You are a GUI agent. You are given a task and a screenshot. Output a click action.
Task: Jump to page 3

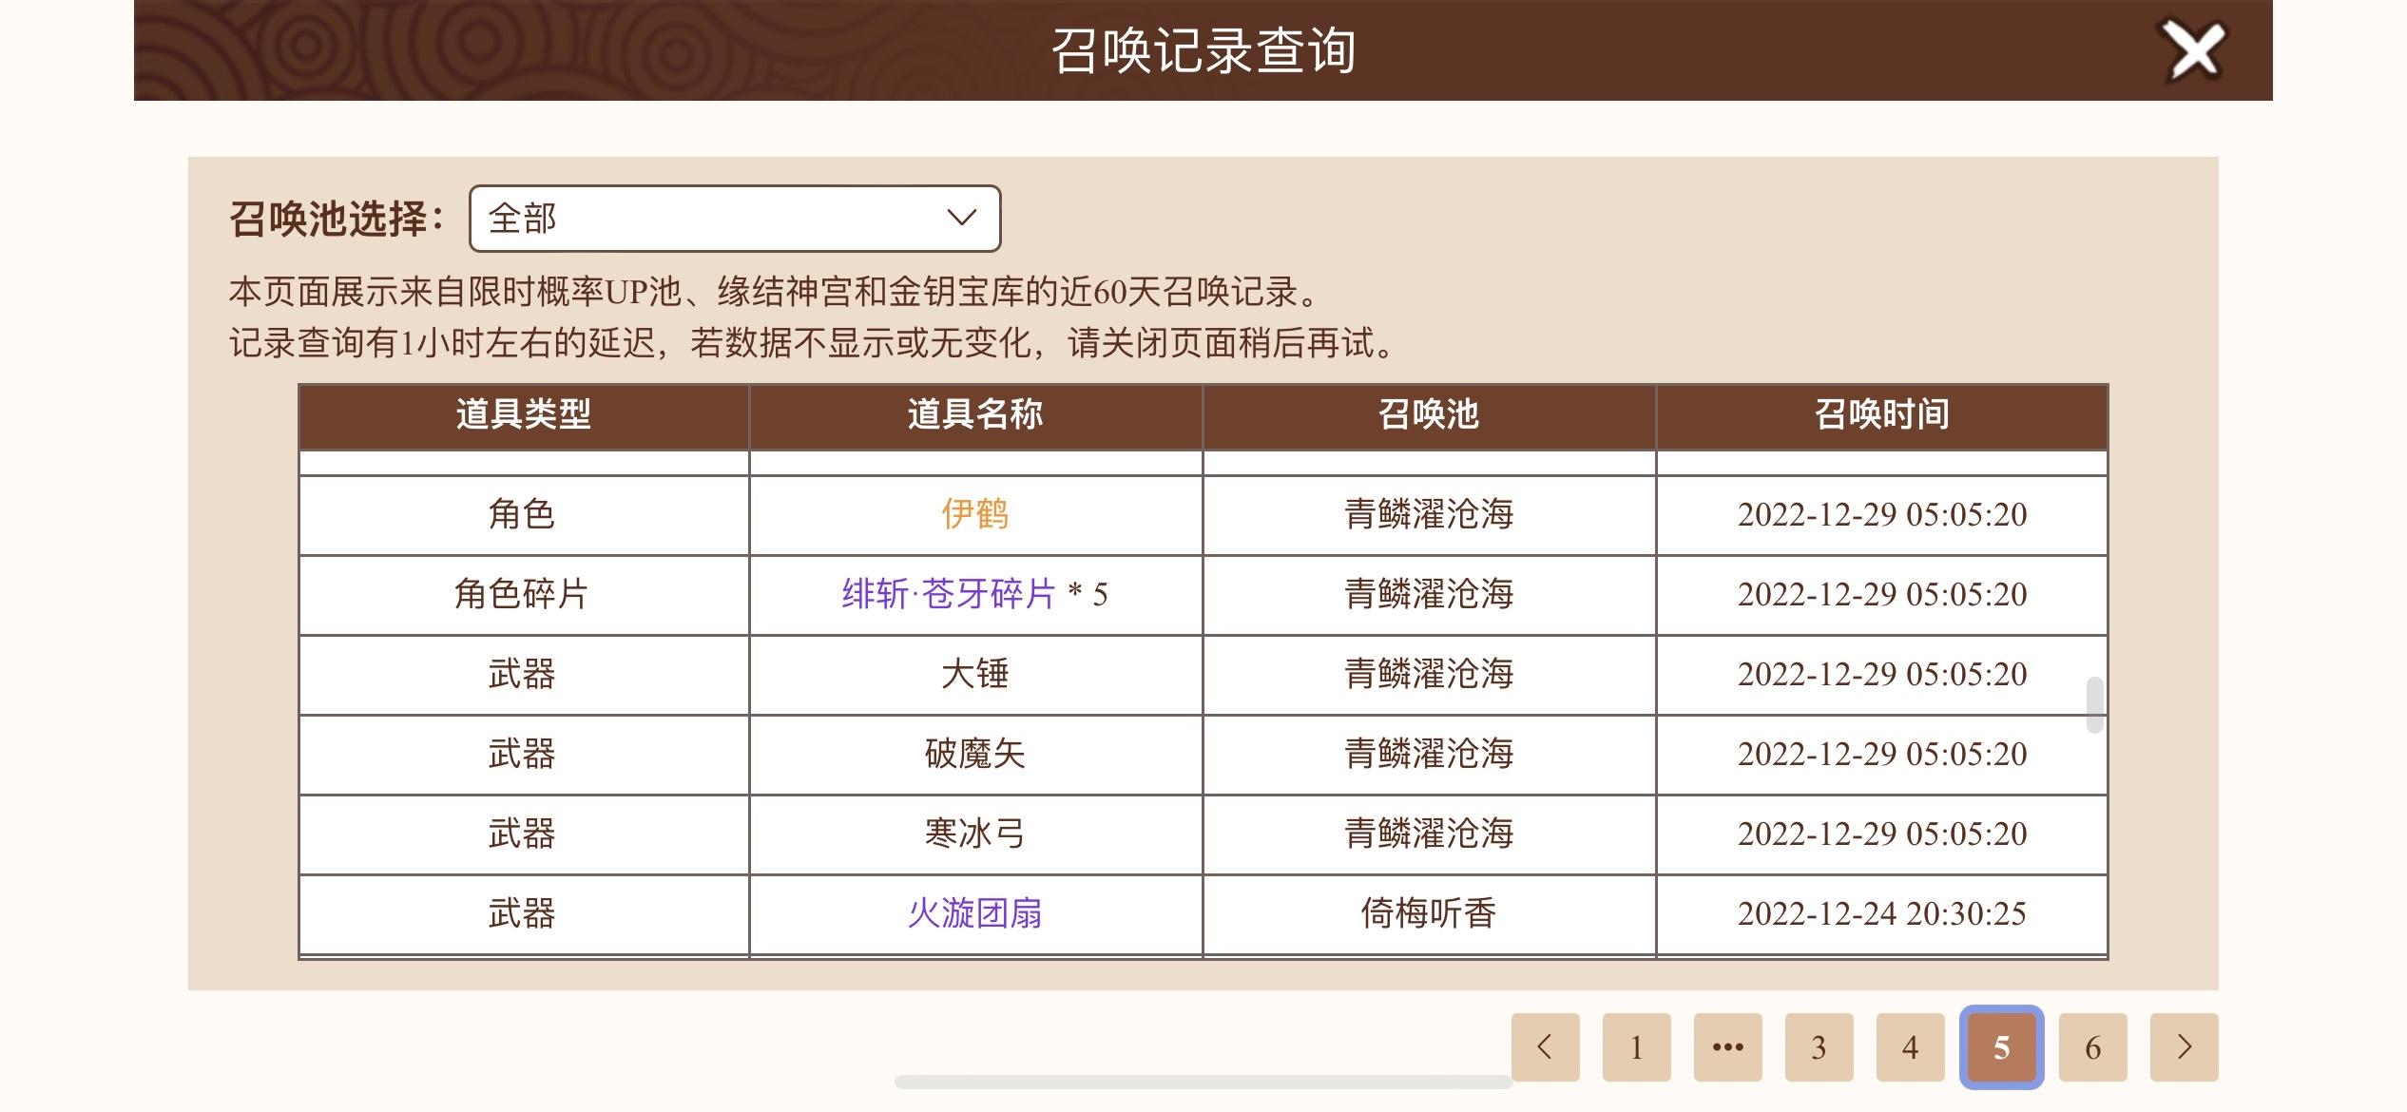(x=1820, y=1047)
